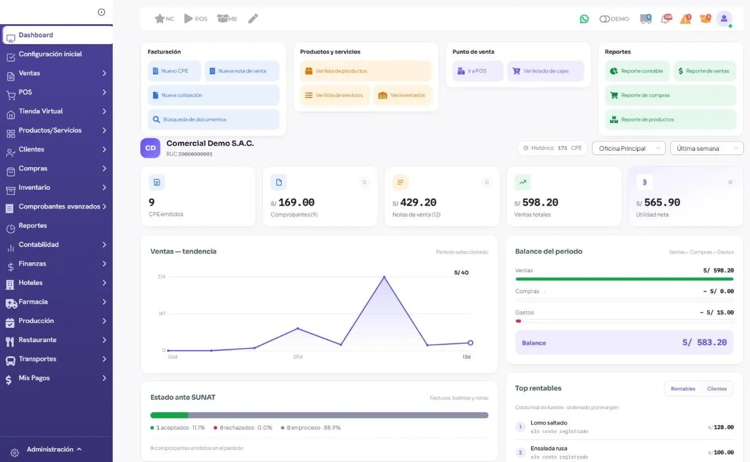Open the Contabilidad sidebar item
This screenshot has width=750, height=462.
[56, 245]
